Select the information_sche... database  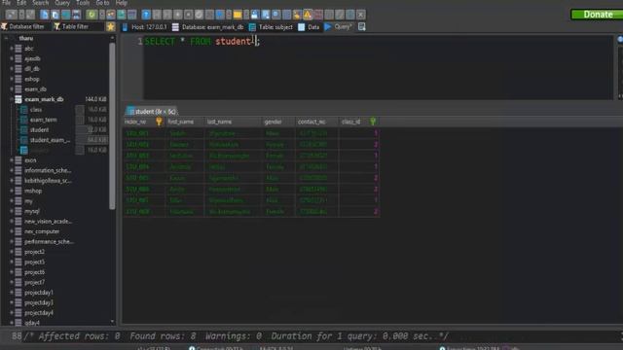(x=48, y=170)
